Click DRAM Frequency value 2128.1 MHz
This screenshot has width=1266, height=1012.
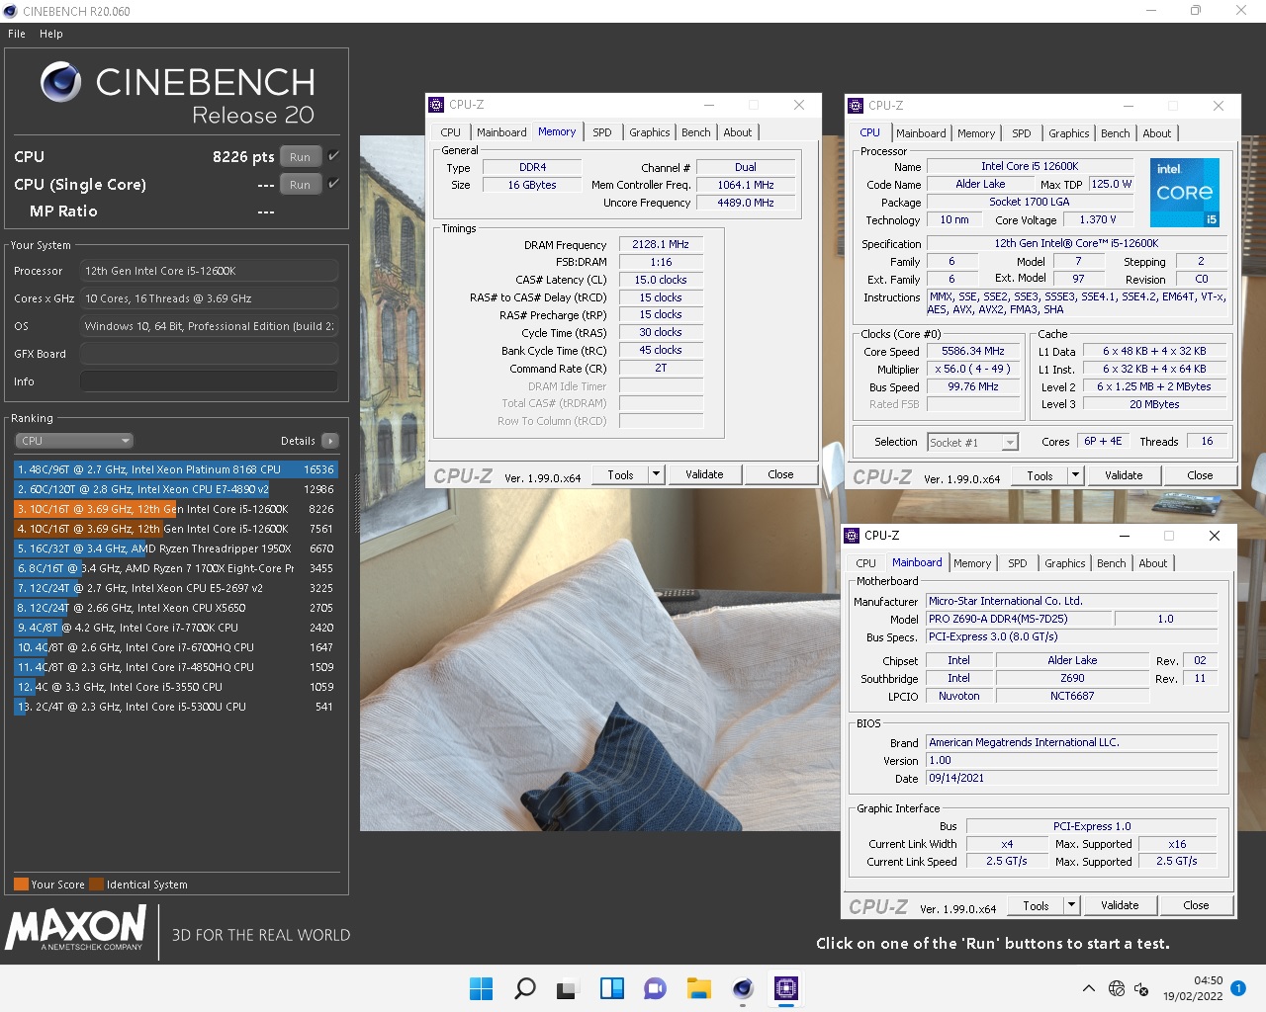coord(661,244)
